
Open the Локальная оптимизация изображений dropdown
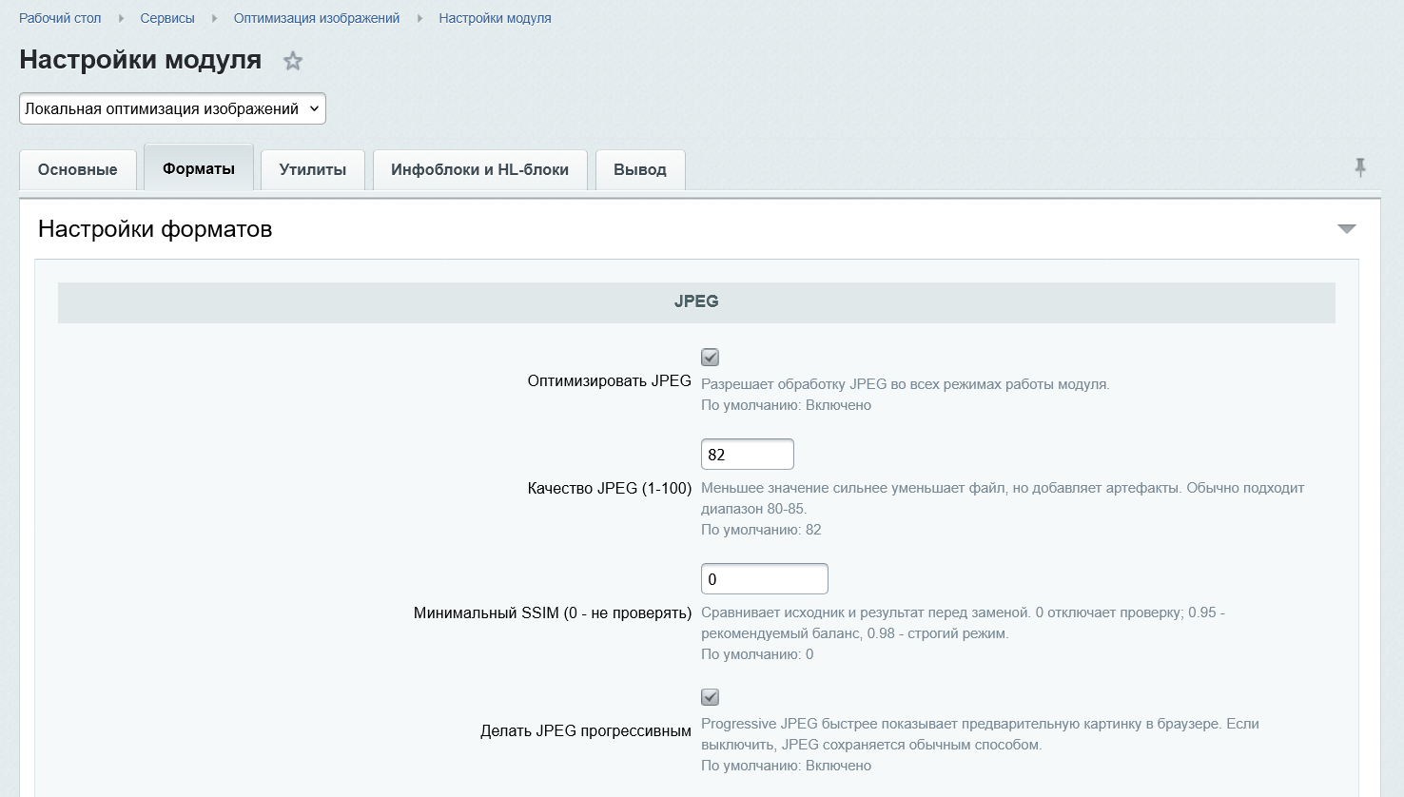pyautogui.click(x=172, y=108)
